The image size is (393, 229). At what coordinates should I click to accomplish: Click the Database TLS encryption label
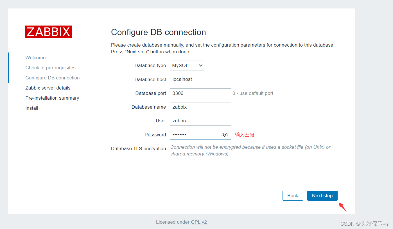[x=139, y=148]
